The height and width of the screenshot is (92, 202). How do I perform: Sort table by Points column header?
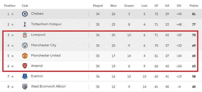click(x=194, y=6)
